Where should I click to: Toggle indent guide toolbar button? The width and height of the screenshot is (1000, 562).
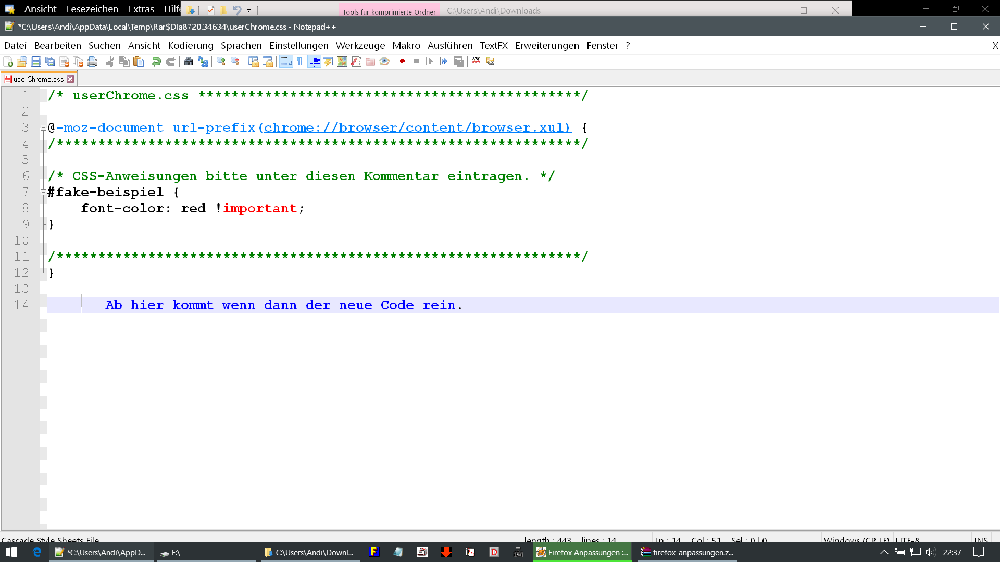click(x=314, y=61)
